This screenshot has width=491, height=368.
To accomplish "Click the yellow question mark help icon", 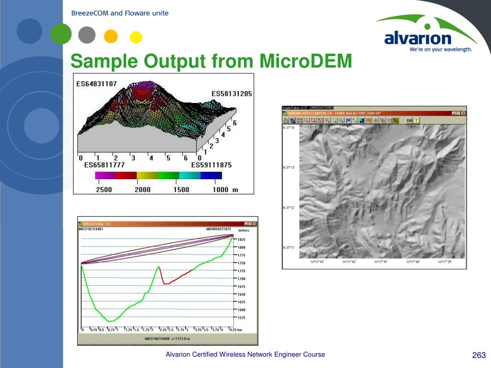I will 416,120.
